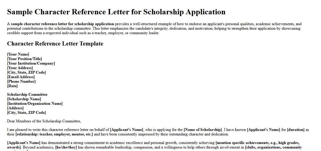The width and height of the screenshot is (321, 151).
Task: Click the [he/she/they] pronoun placeholder
Action: pyautogui.click(x=66, y=147)
